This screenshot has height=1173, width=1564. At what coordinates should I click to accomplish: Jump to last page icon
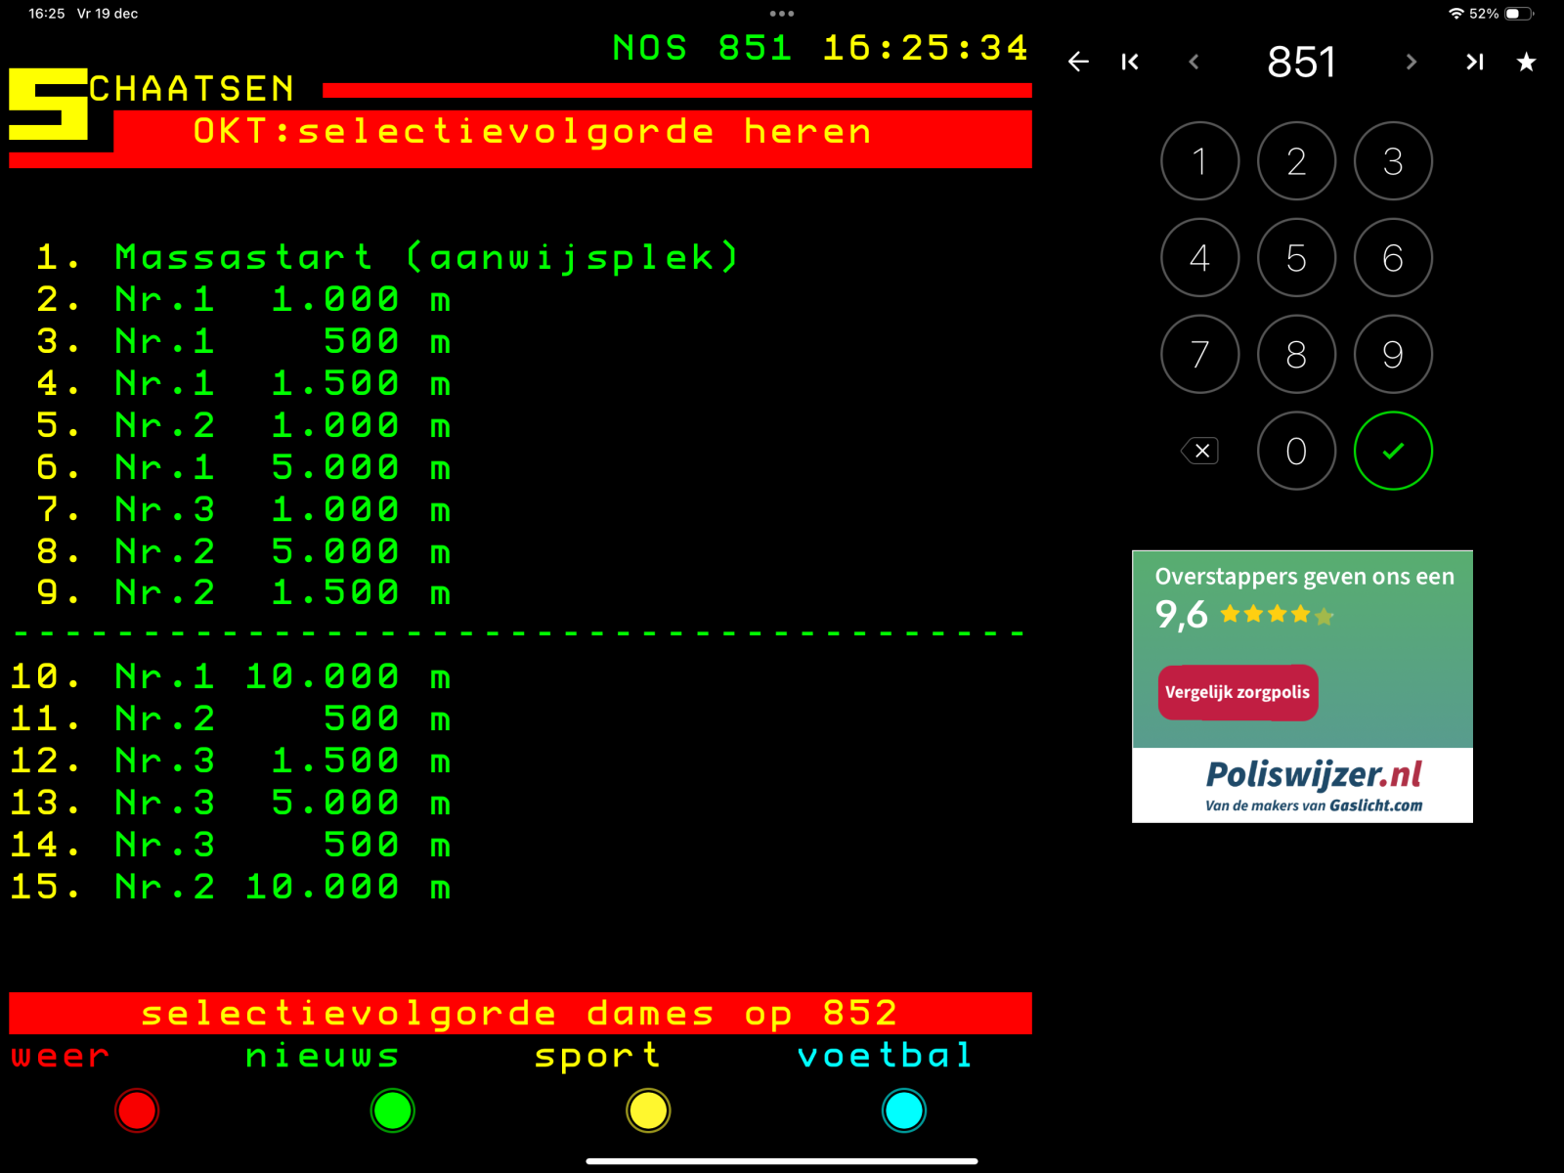click(x=1474, y=63)
